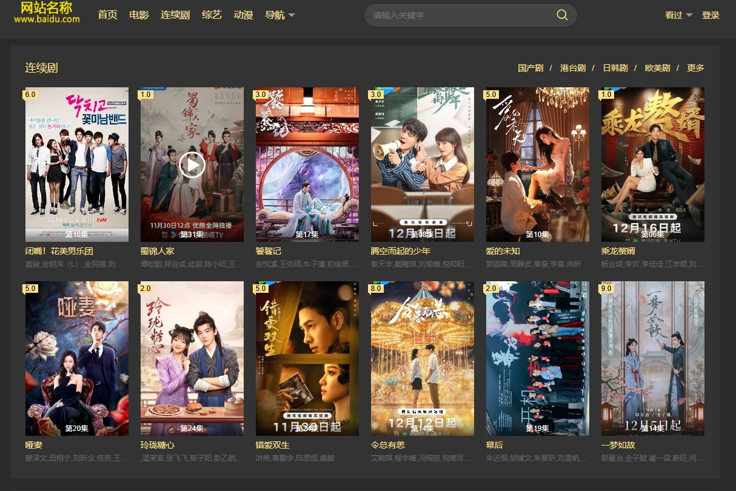The height and width of the screenshot is (491, 736).
Task: Click the 哑妻 title link
Action: [x=34, y=445]
